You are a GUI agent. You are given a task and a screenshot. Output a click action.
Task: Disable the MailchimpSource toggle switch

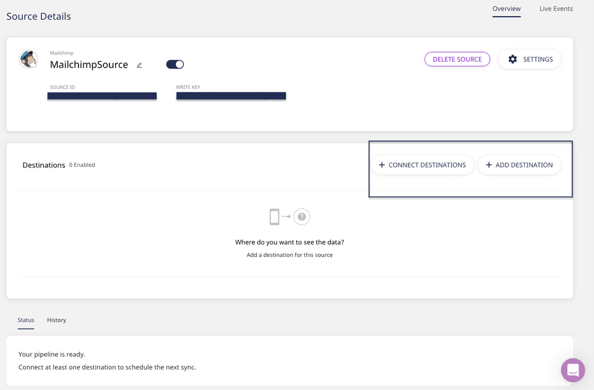[175, 64]
